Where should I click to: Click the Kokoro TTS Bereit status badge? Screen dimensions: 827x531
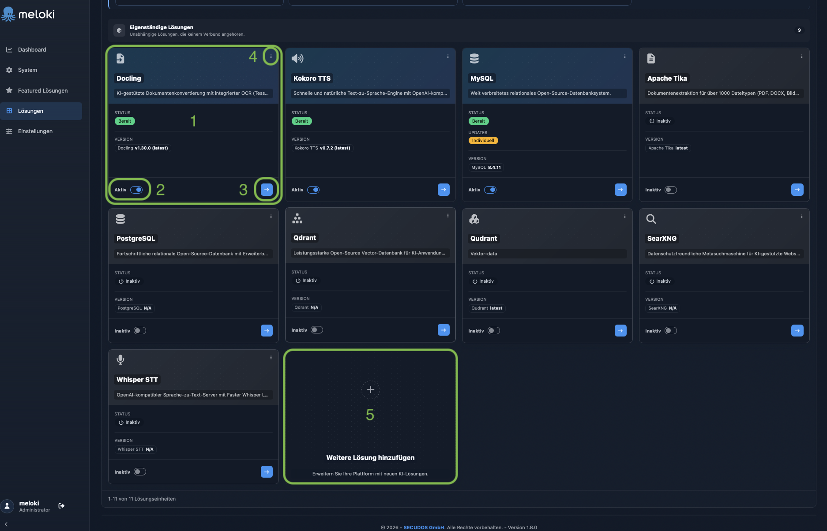point(301,121)
